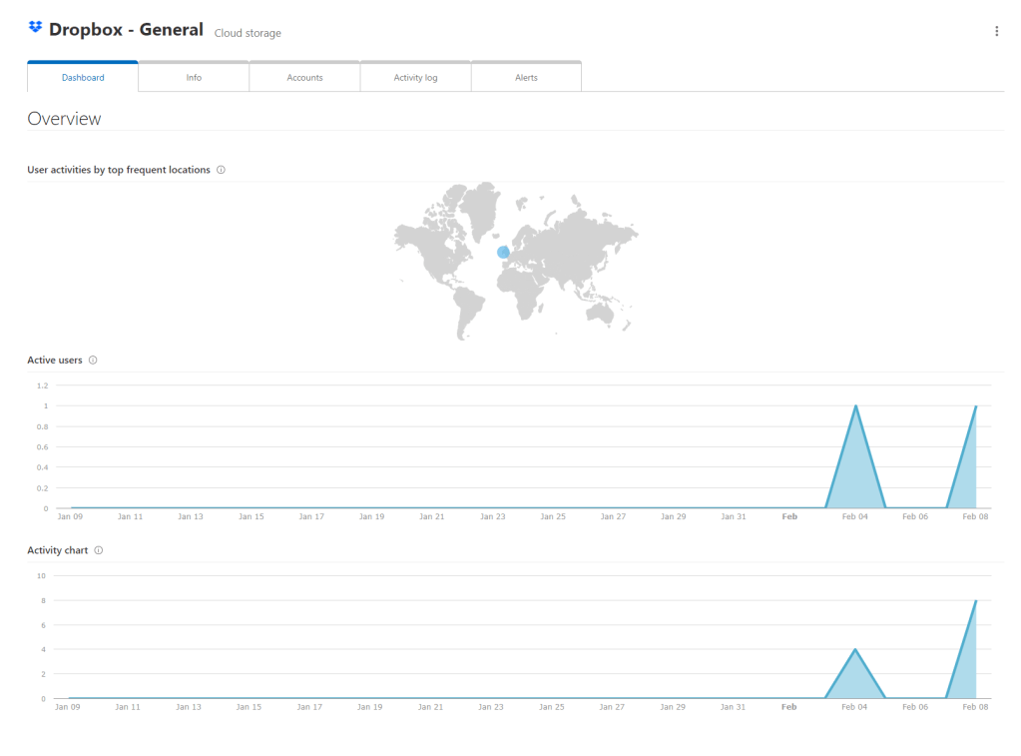Open the Accounts tab
This screenshot has height=756, width=1021.
[304, 77]
